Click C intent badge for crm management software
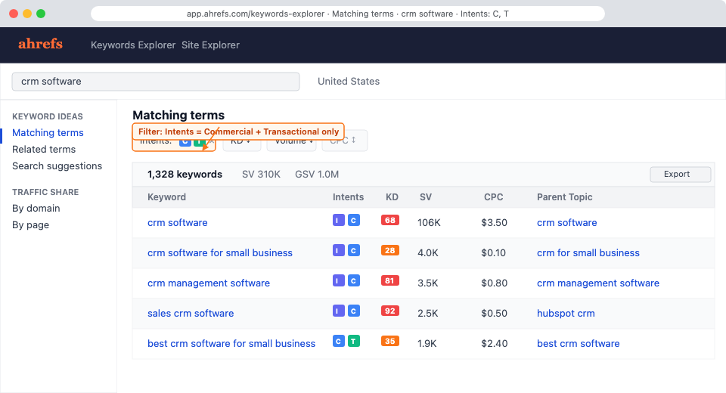Image resolution: width=726 pixels, height=393 pixels. pos(354,280)
